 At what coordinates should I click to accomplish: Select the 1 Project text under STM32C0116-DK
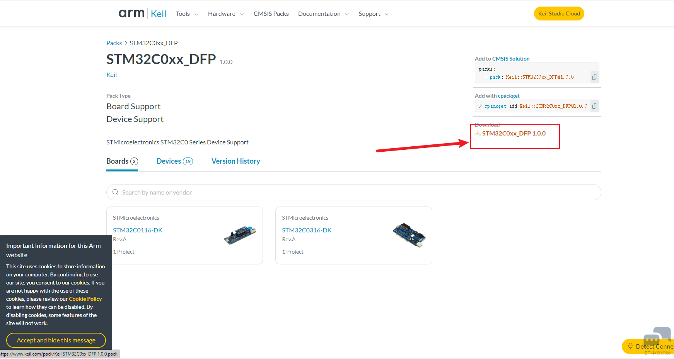(124, 252)
